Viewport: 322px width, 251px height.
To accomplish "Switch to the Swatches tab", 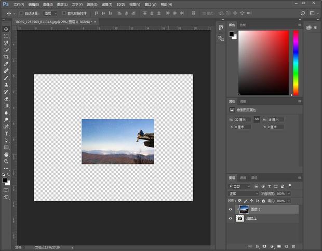I will pos(243,25).
